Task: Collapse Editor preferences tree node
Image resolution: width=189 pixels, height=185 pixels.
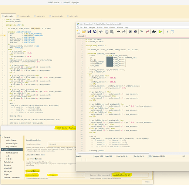Action: pyautogui.click(x=2, y=149)
